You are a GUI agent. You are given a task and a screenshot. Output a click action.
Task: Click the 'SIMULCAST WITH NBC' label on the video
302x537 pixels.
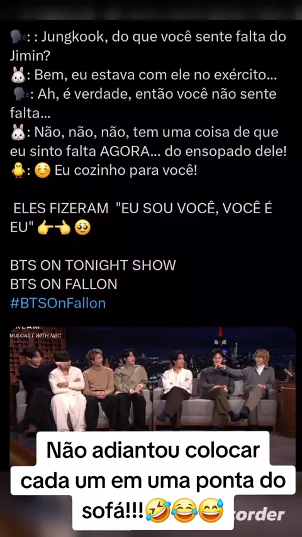[x=35, y=336]
